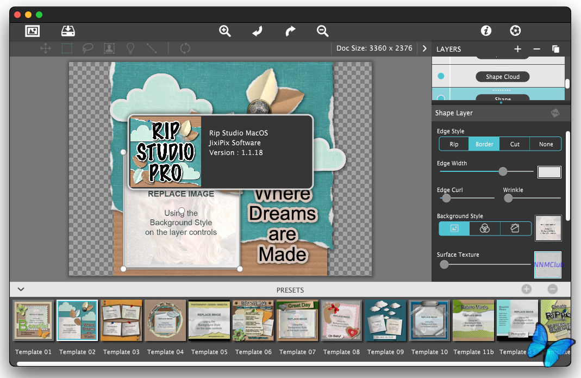Viewport: 581px width, 378px height.
Task: Set Edge Style to Cut
Action: (515, 144)
